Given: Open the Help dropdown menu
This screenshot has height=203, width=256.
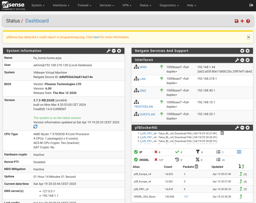Looking at the screenshot, I should (x=191, y=5).
